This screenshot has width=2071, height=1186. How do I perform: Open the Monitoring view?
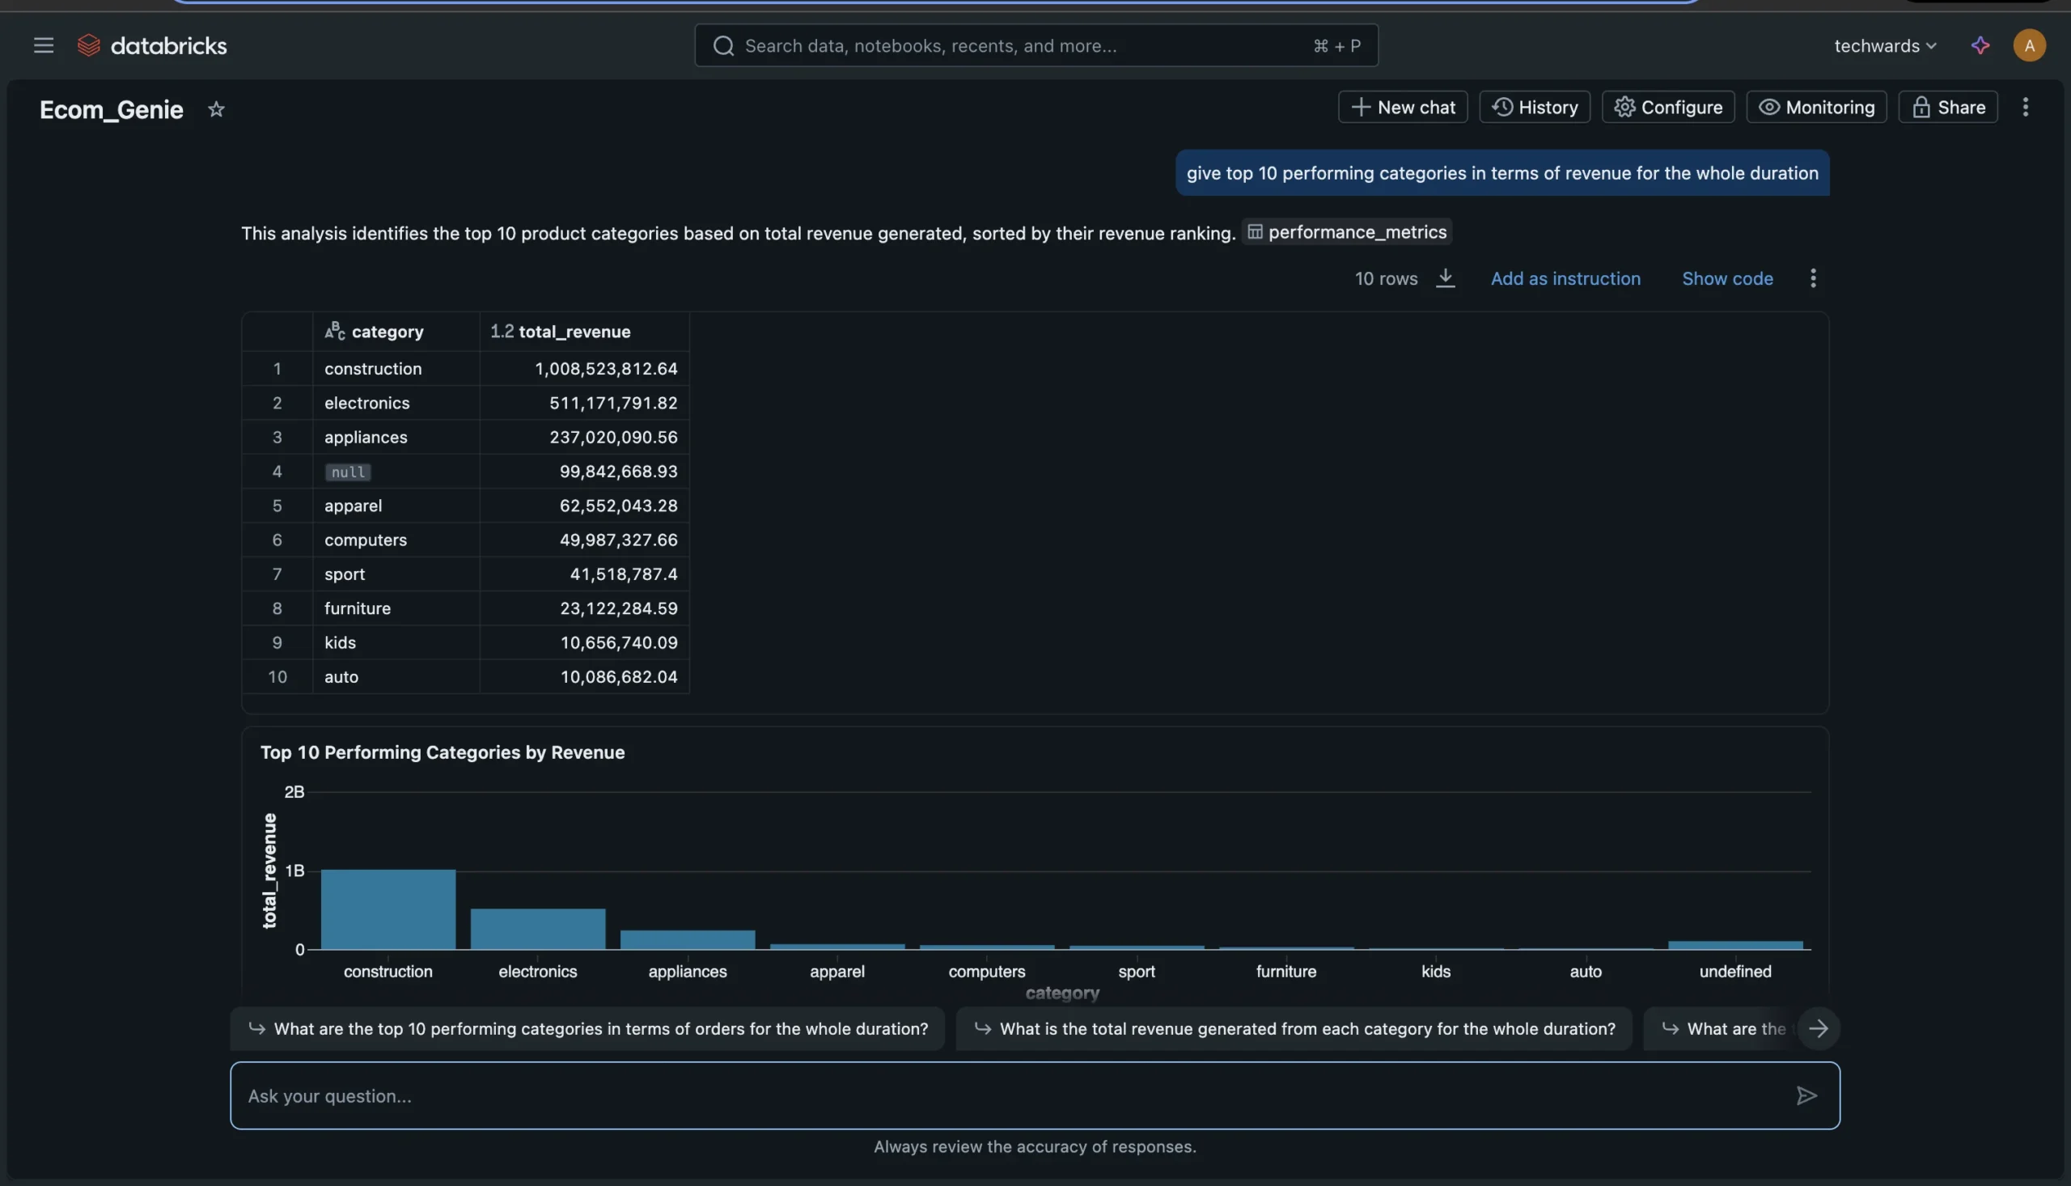[x=1816, y=108]
